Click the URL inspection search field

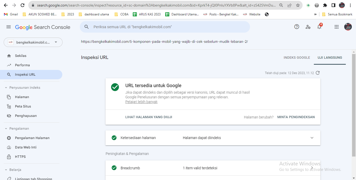point(168,27)
